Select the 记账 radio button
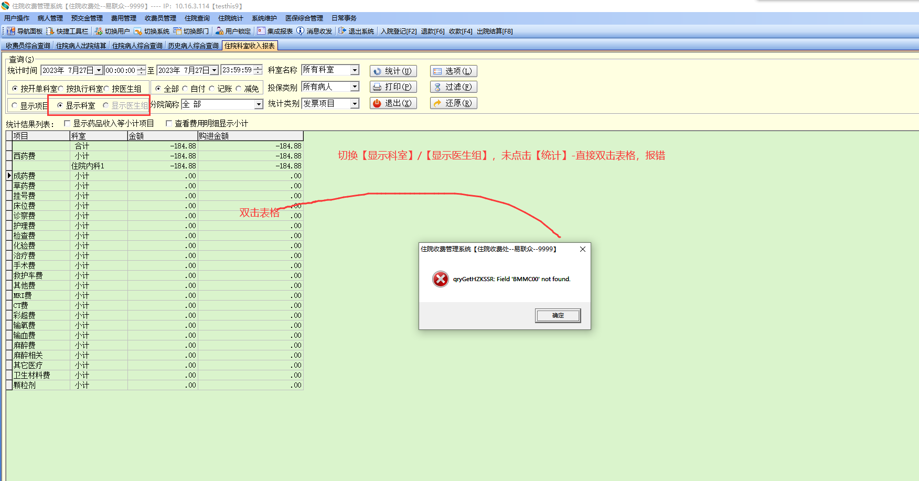This screenshot has height=481, width=919. 212,89
